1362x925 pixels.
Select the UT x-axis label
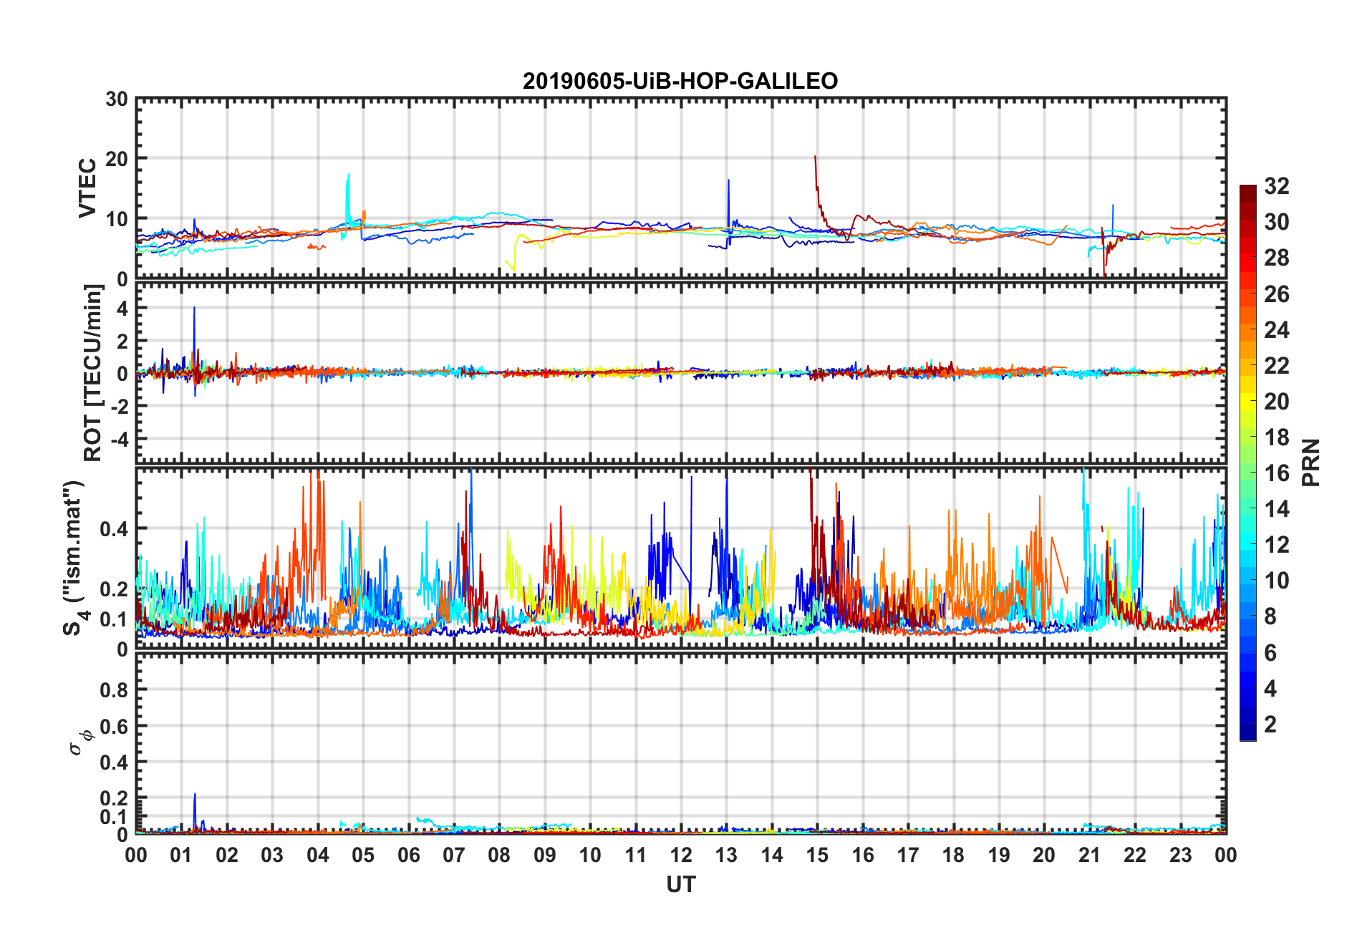pyautogui.click(x=680, y=885)
